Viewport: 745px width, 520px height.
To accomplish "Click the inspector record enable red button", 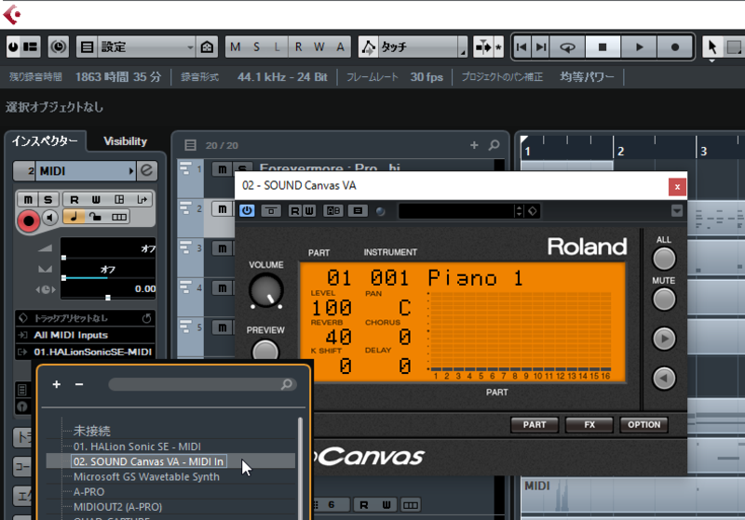I will pos(29,220).
